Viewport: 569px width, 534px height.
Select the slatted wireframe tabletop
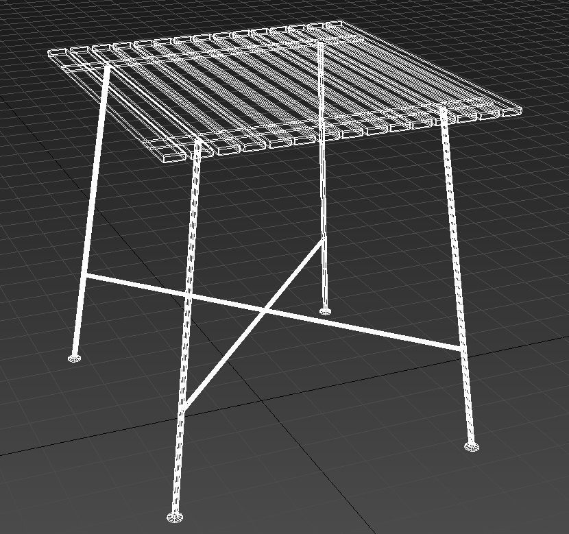[x=285, y=93]
